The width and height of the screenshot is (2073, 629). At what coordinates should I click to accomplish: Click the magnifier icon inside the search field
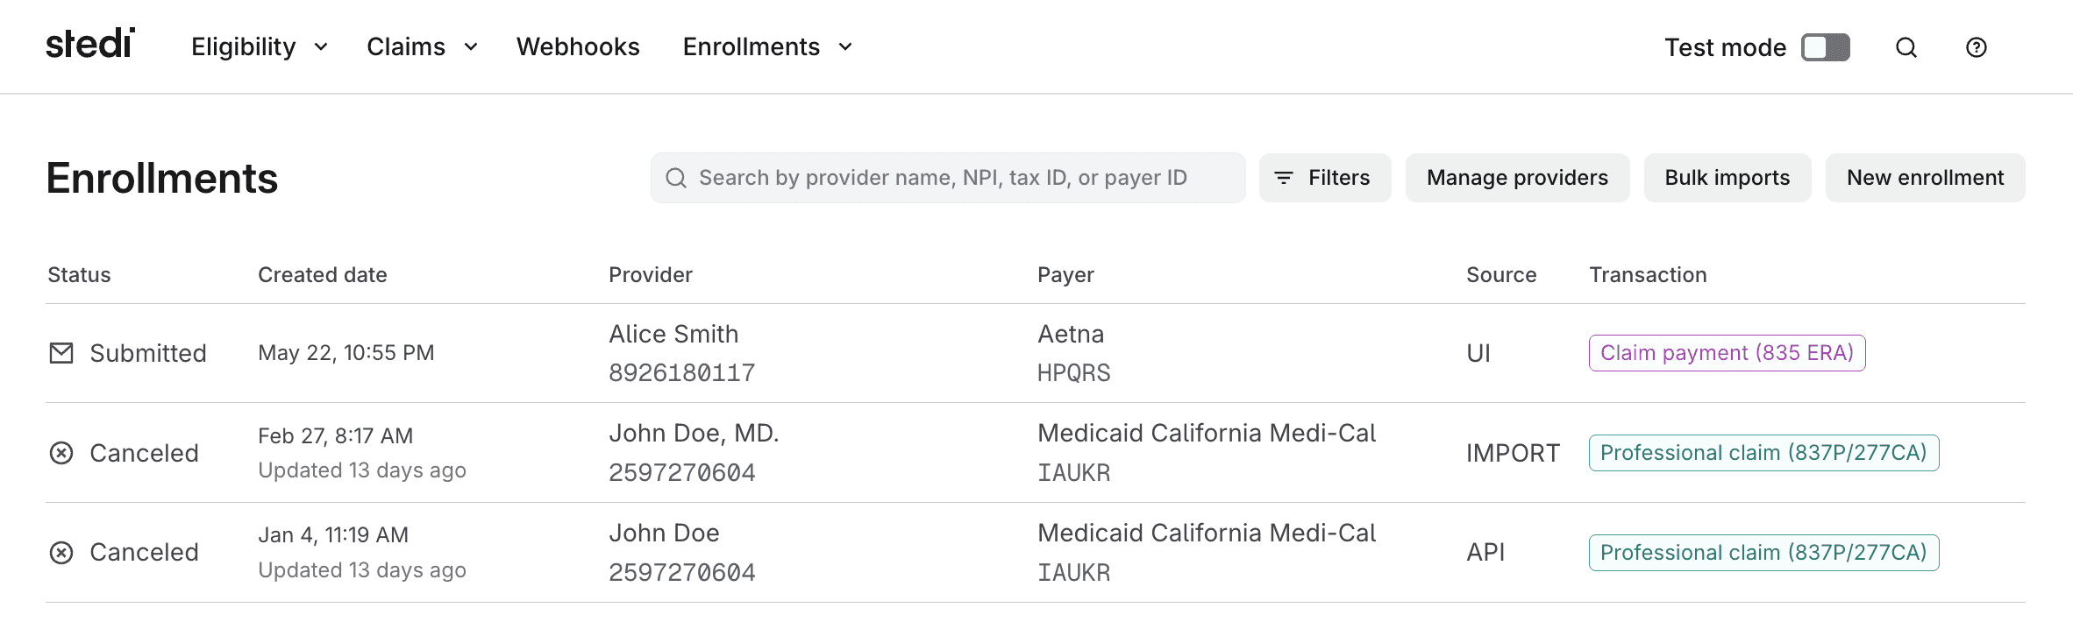tap(676, 178)
